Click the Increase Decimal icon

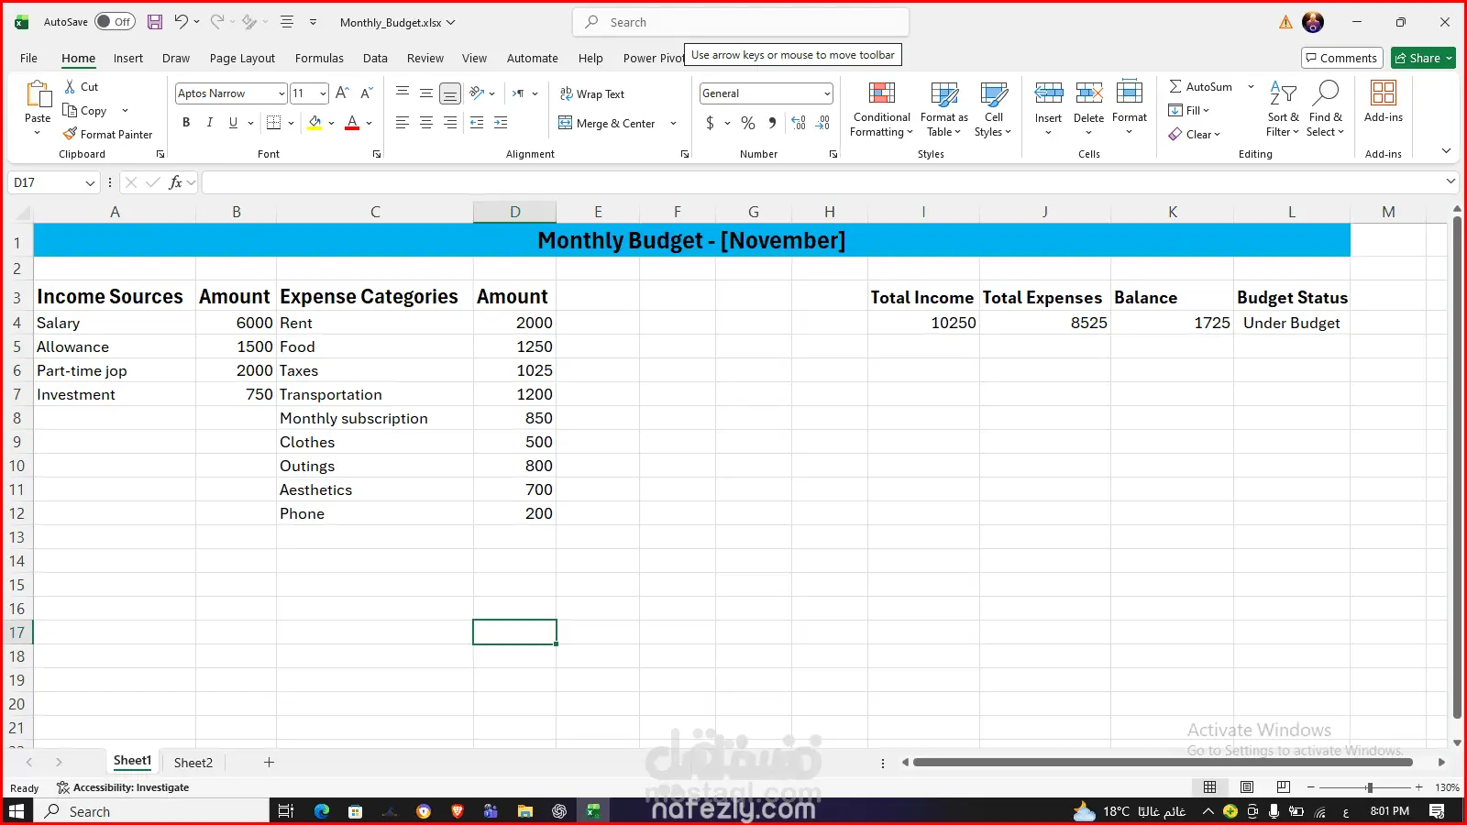(x=799, y=123)
